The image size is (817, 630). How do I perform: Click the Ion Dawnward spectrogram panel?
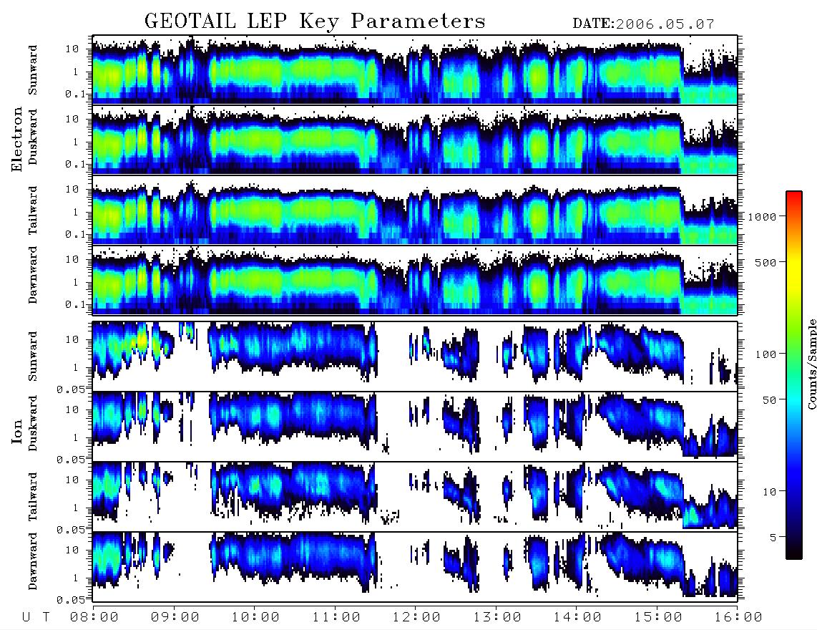pyautogui.click(x=415, y=566)
